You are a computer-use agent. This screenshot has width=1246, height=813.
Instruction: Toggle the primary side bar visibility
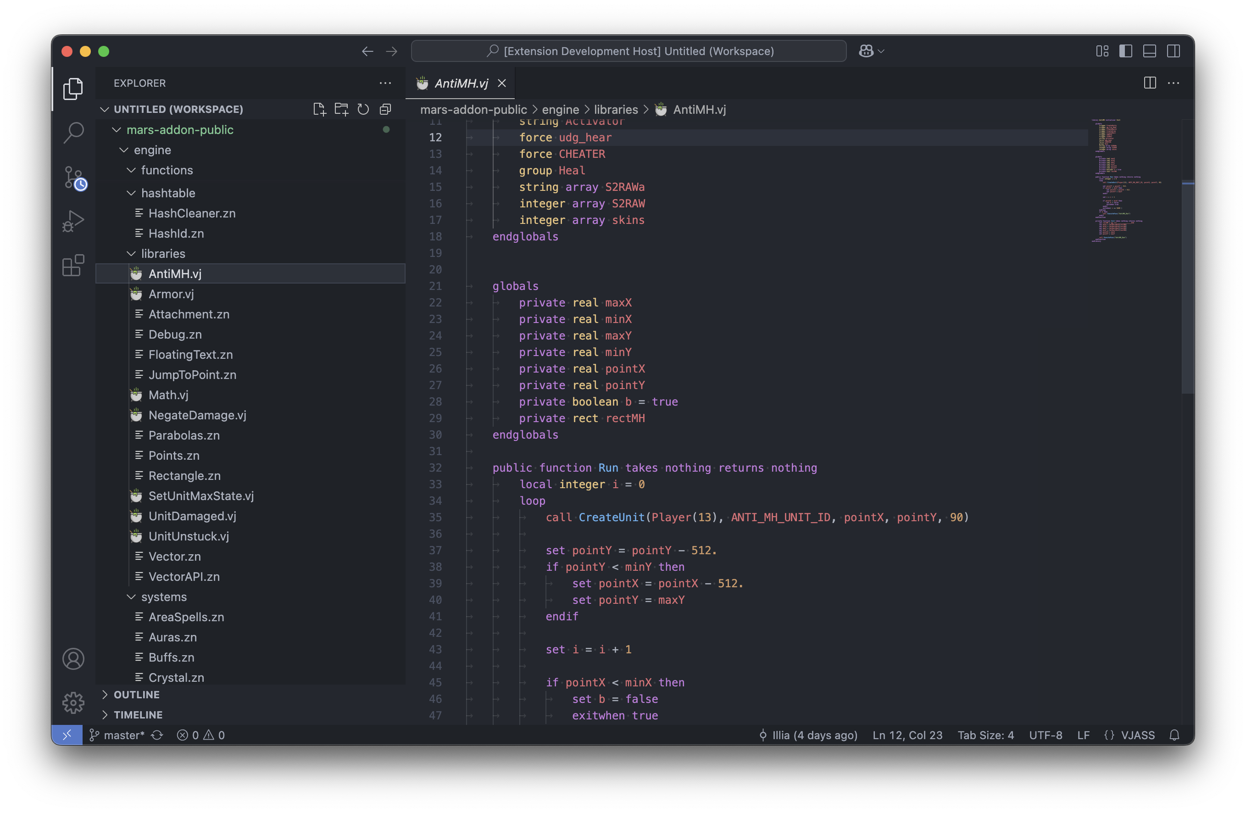point(1126,51)
